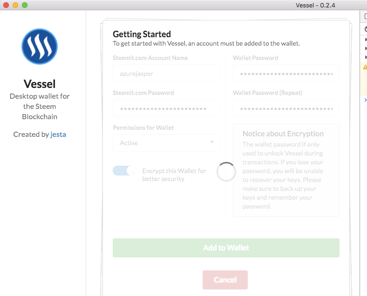Click the loading spinner in the form

point(226,172)
